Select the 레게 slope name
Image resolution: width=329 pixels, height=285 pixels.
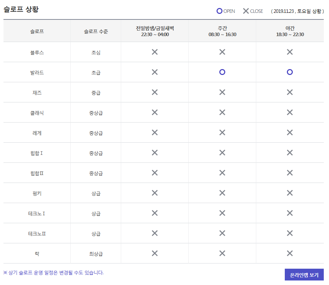(x=37, y=133)
